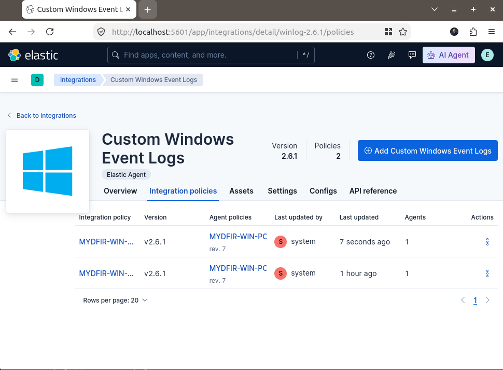Switch to the Configs tab

point(323,191)
